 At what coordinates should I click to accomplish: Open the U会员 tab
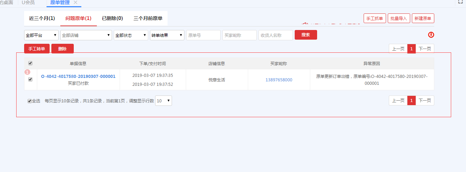[x=28, y=2]
